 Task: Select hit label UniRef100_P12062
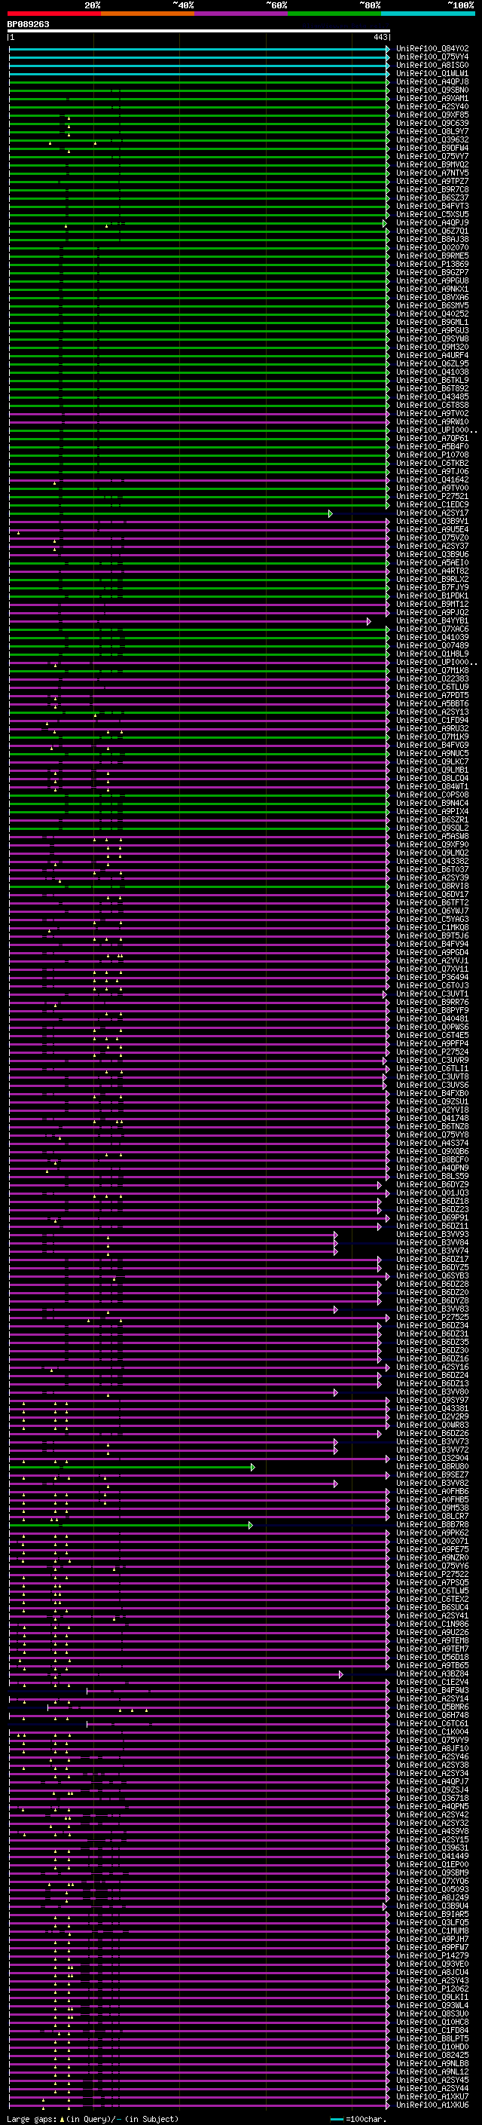pos(432,1989)
